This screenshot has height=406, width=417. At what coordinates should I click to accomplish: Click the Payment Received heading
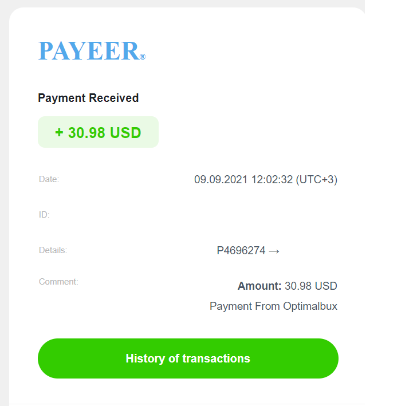pos(88,98)
